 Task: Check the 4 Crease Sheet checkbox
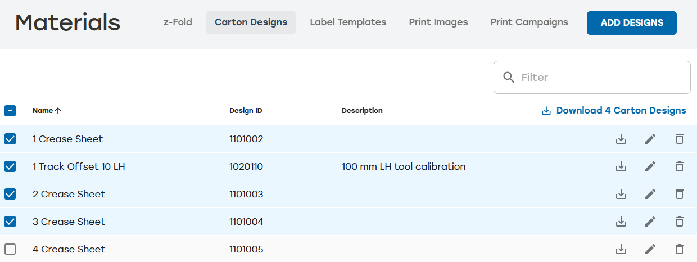10,249
